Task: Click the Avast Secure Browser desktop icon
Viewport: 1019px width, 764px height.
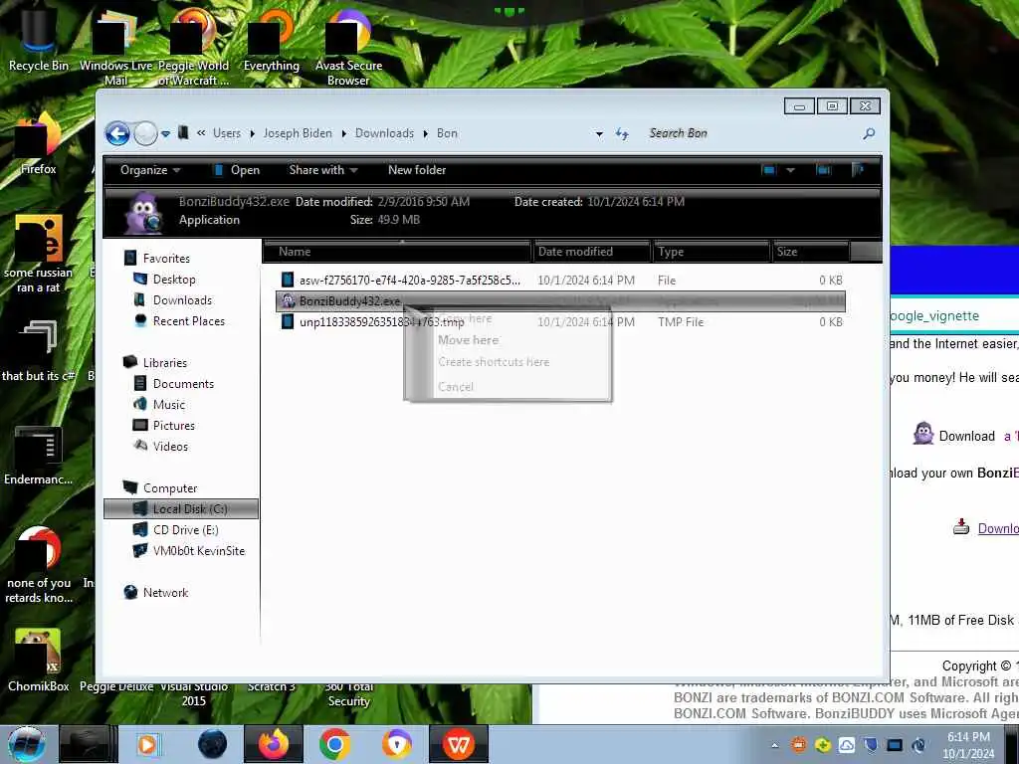Action: click(348, 46)
